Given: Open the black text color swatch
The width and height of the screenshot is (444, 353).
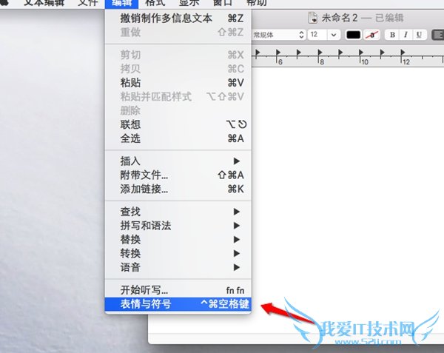Looking at the screenshot, I should coord(354,35).
